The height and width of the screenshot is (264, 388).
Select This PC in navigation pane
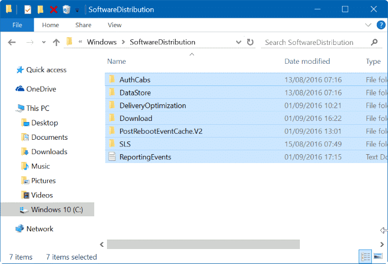pos(33,108)
